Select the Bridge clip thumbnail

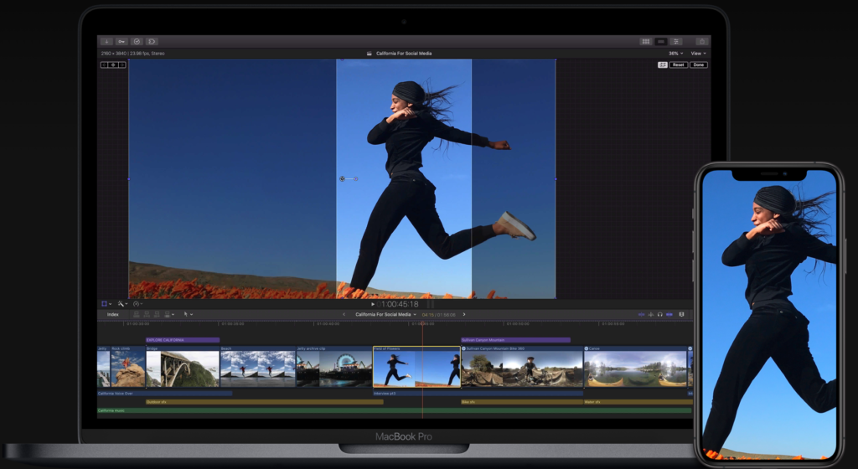[182, 366]
